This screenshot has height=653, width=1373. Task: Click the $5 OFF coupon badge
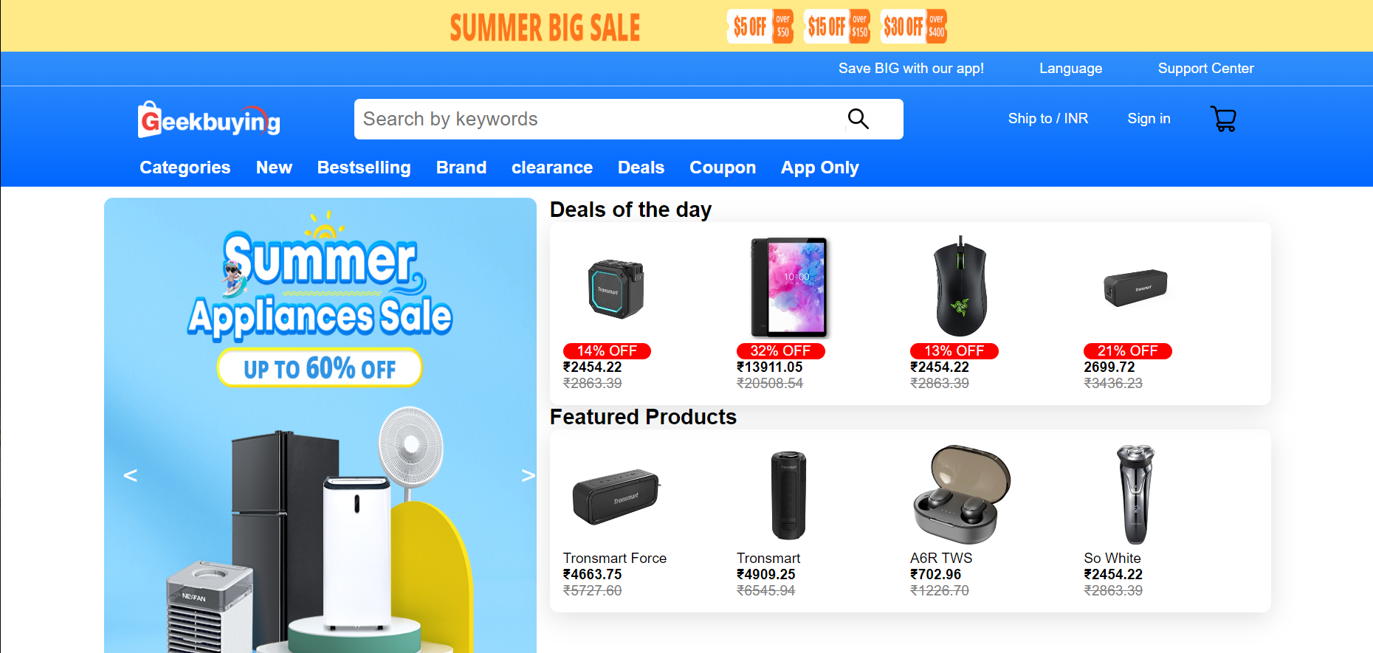[760, 27]
